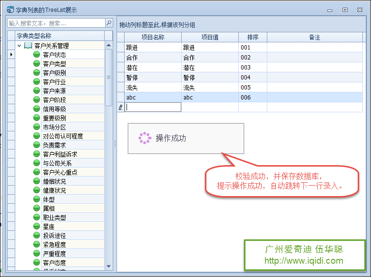Click the search text input box
Image resolution: width=371 pixels, height=277 pixels.
56,23
